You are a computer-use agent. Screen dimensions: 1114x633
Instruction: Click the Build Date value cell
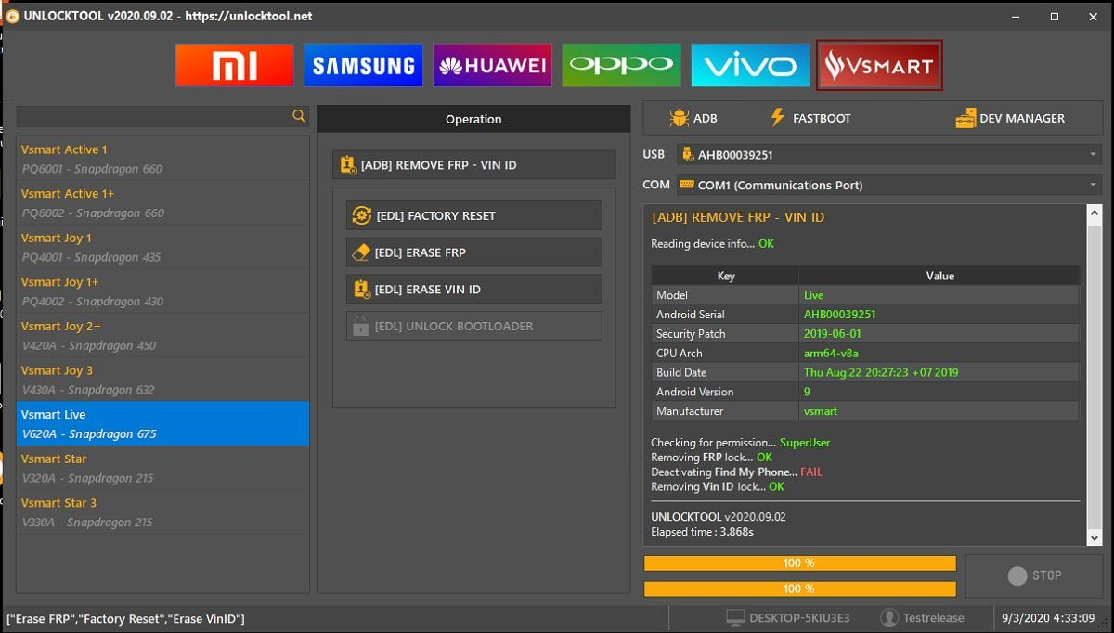click(x=939, y=372)
